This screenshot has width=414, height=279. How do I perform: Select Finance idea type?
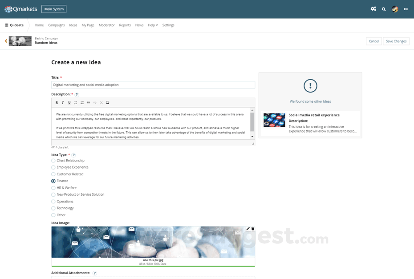pyautogui.click(x=53, y=181)
